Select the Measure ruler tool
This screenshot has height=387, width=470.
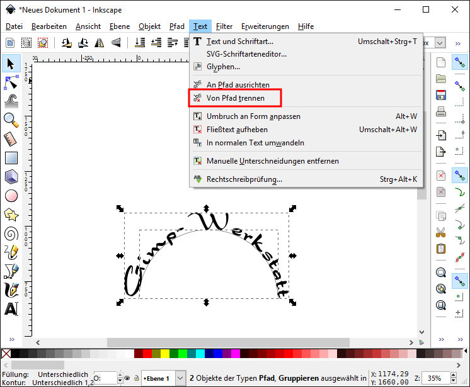click(x=11, y=139)
